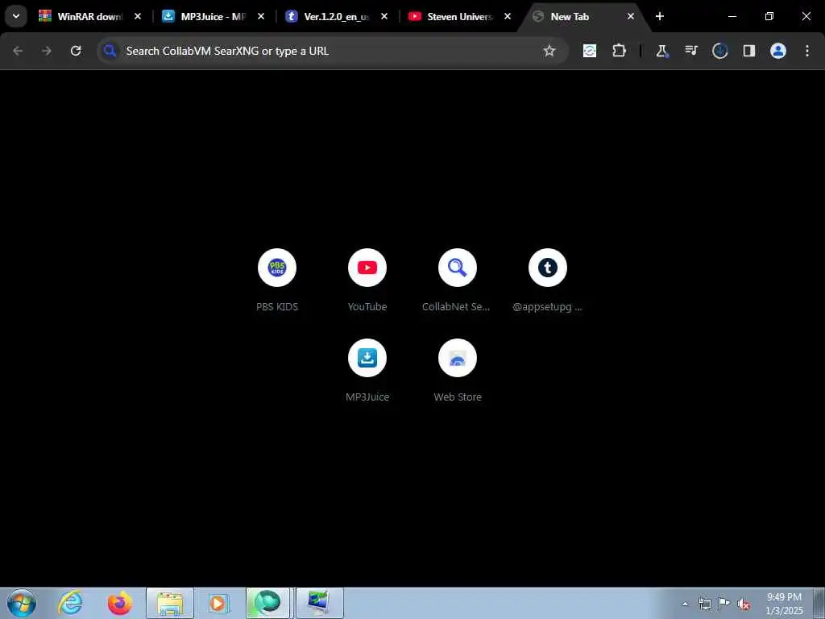The image size is (825, 619).
Task: Bookmark this tab with the star
Action: 549,51
